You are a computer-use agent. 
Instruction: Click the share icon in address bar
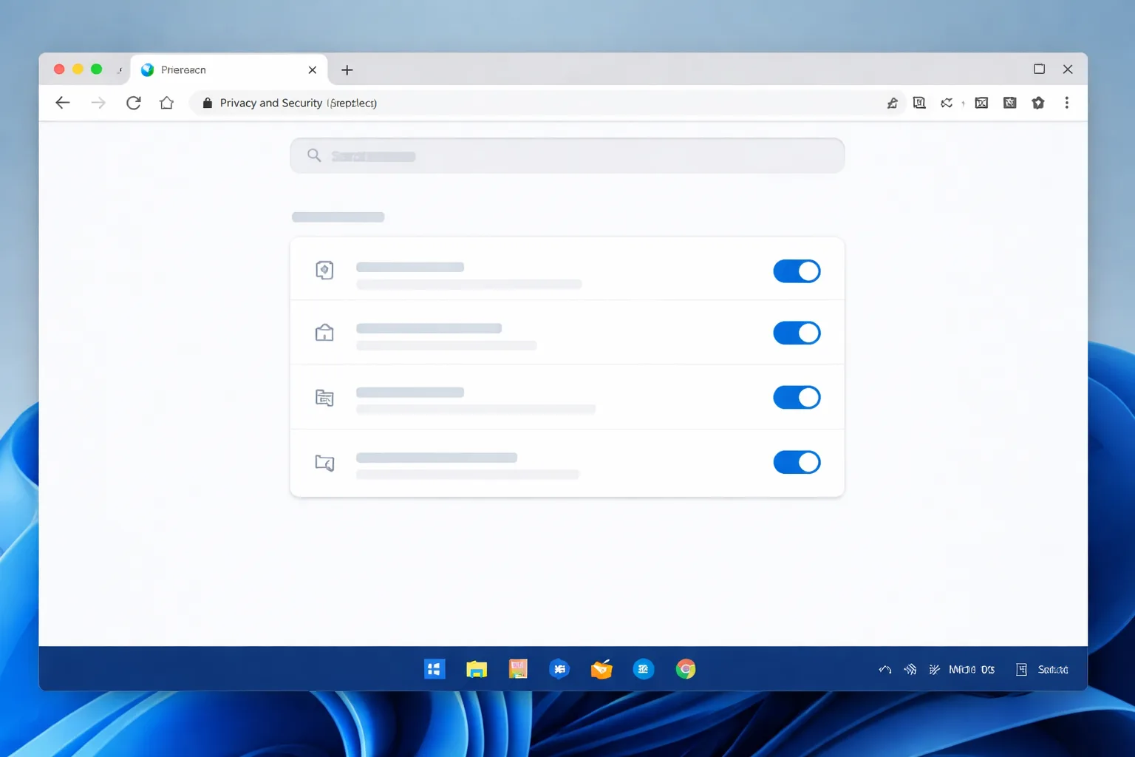[893, 103]
